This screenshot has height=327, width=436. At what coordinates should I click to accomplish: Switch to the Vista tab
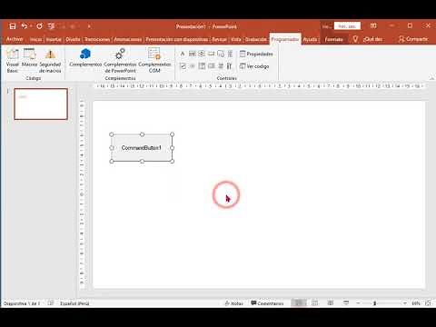(236, 39)
